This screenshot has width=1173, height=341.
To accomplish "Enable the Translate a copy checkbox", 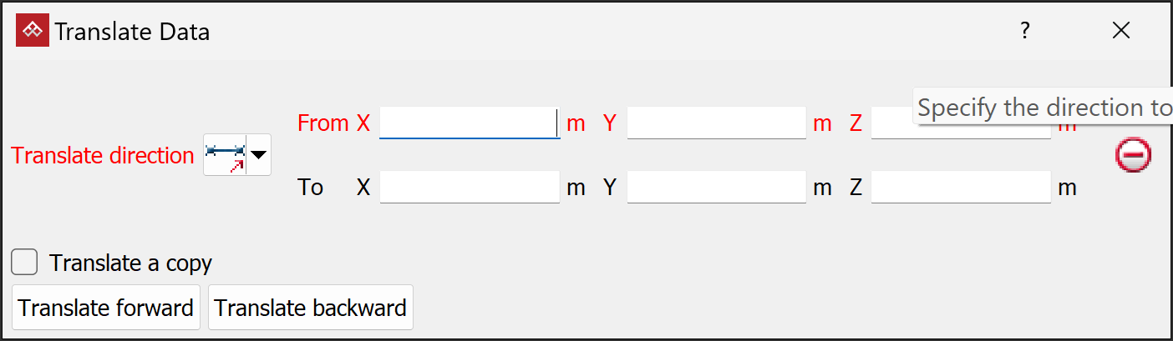I will coord(24,263).
